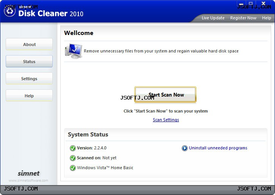Click the 'Click "Start Scan Now"' instruction text
Viewport: 275px width, 195px height.
point(166,111)
